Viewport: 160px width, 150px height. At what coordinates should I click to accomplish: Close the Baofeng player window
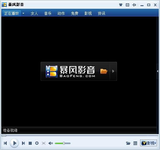[x=155, y=5]
